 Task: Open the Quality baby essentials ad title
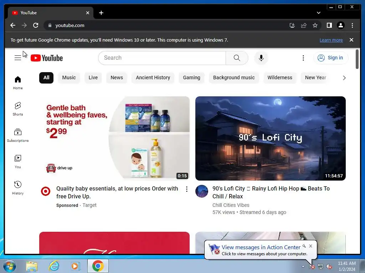pos(117,192)
